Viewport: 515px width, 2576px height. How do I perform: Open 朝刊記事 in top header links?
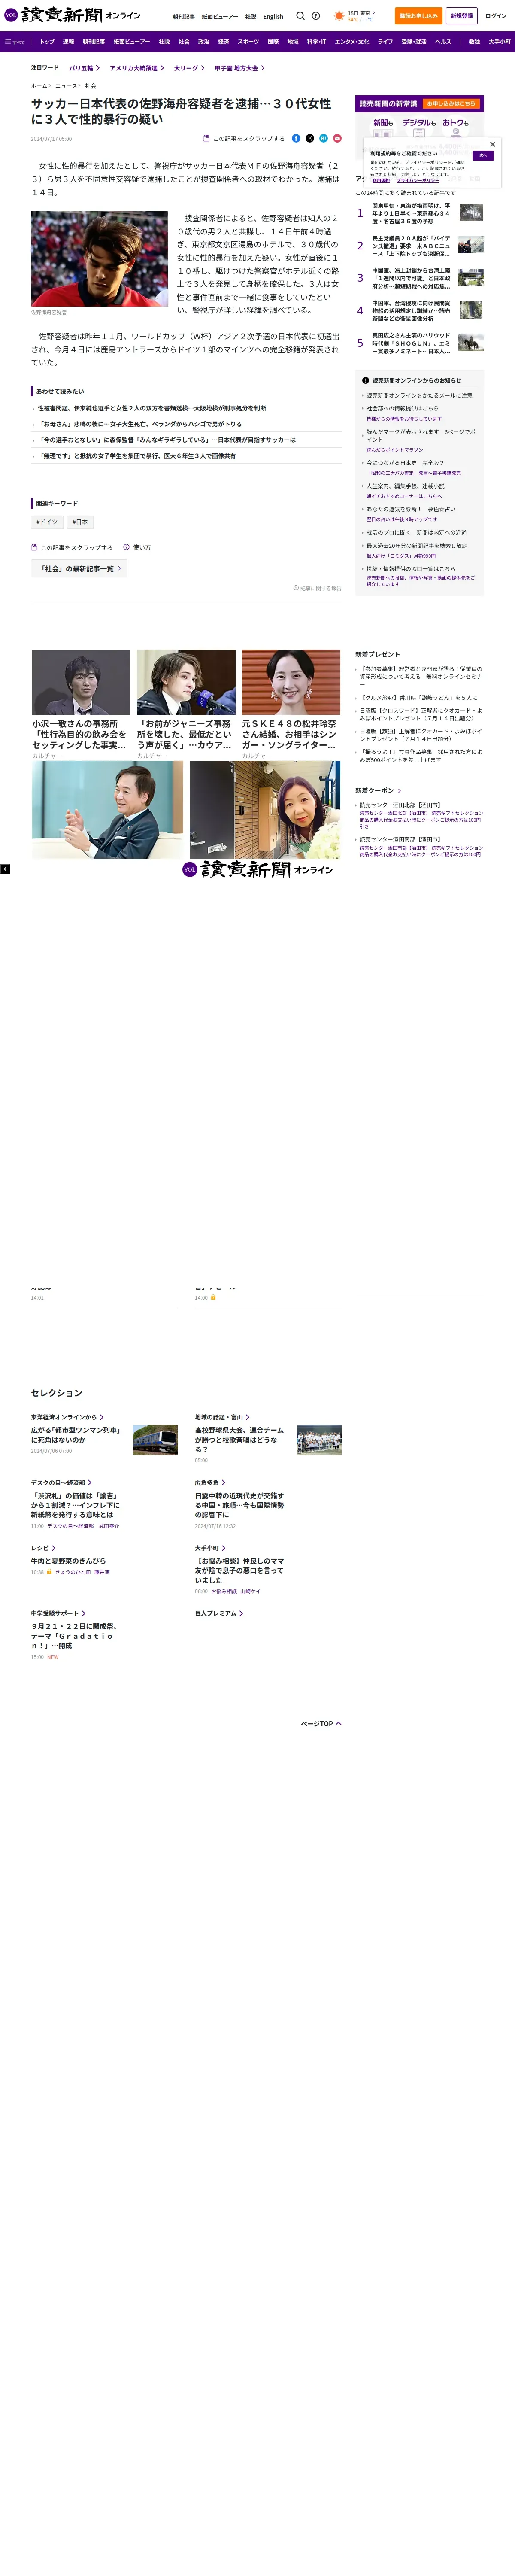point(184,16)
